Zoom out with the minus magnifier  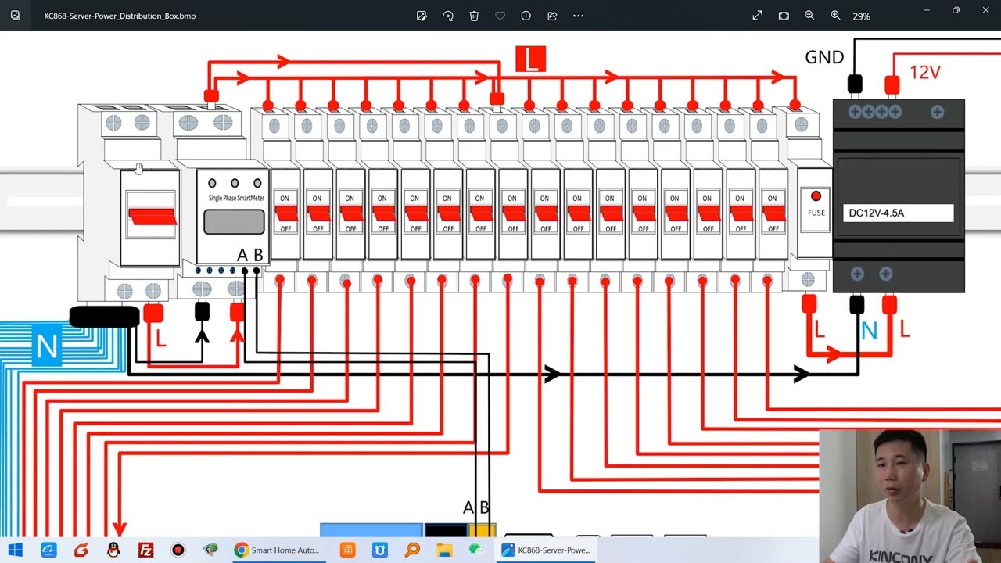(x=809, y=16)
